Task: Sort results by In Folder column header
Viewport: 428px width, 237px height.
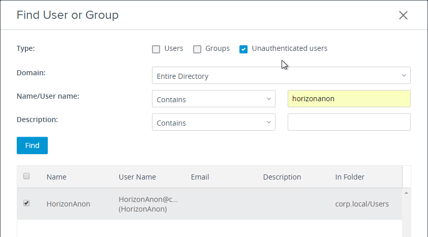Action: (350, 177)
